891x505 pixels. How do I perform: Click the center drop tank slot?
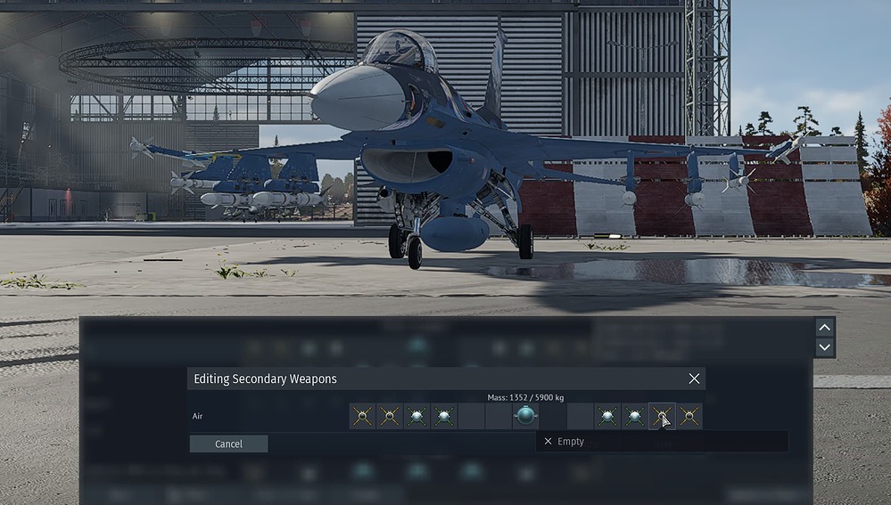point(525,416)
